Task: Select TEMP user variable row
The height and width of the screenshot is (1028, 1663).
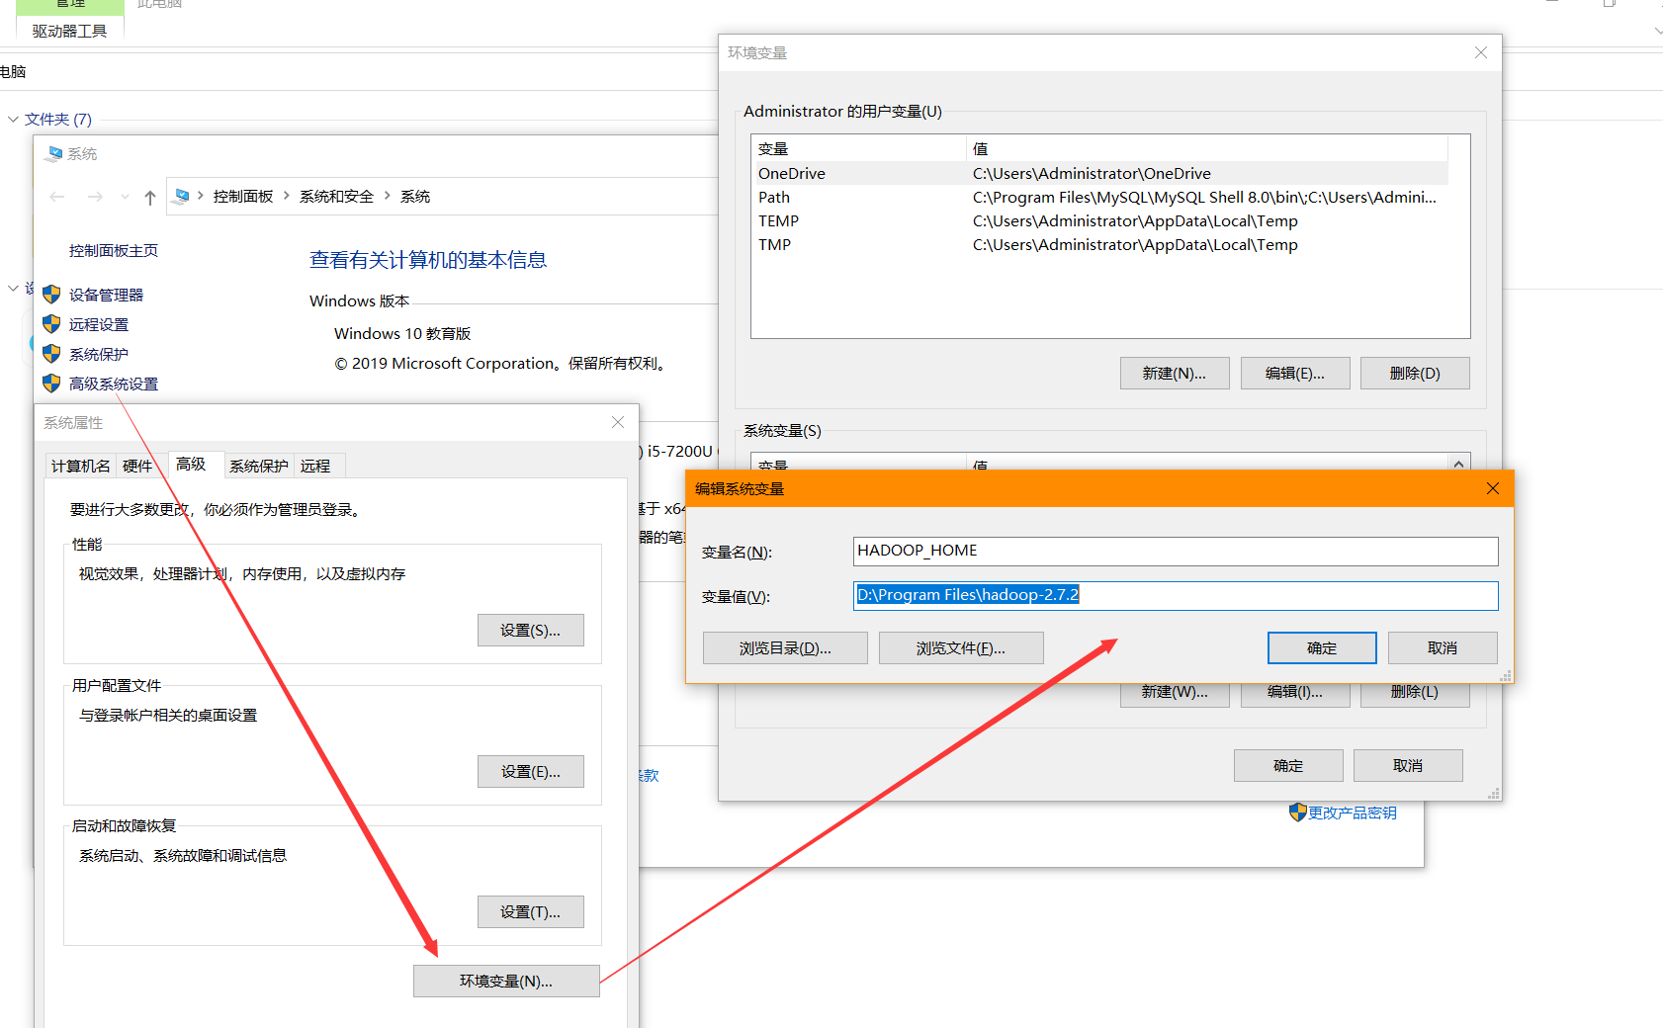Action: (1099, 221)
